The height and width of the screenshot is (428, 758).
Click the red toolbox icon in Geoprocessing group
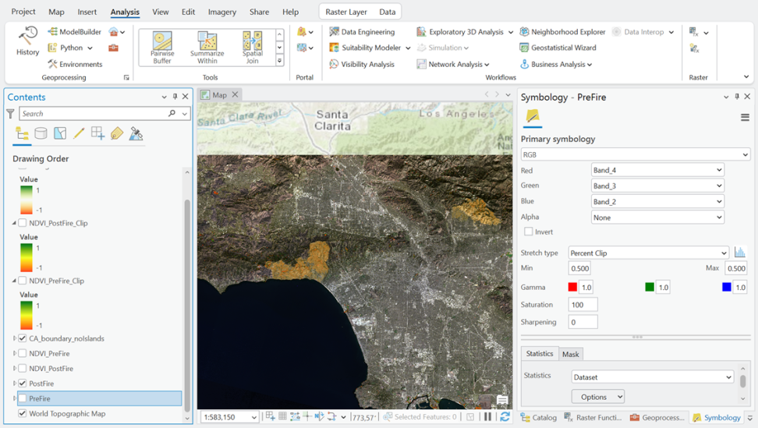coord(113,48)
